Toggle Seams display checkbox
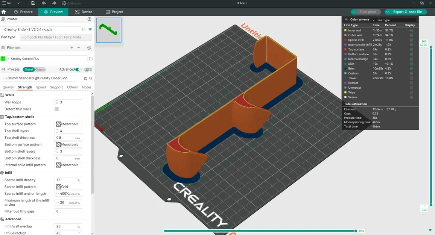This screenshot has height=235, width=435. point(411,97)
